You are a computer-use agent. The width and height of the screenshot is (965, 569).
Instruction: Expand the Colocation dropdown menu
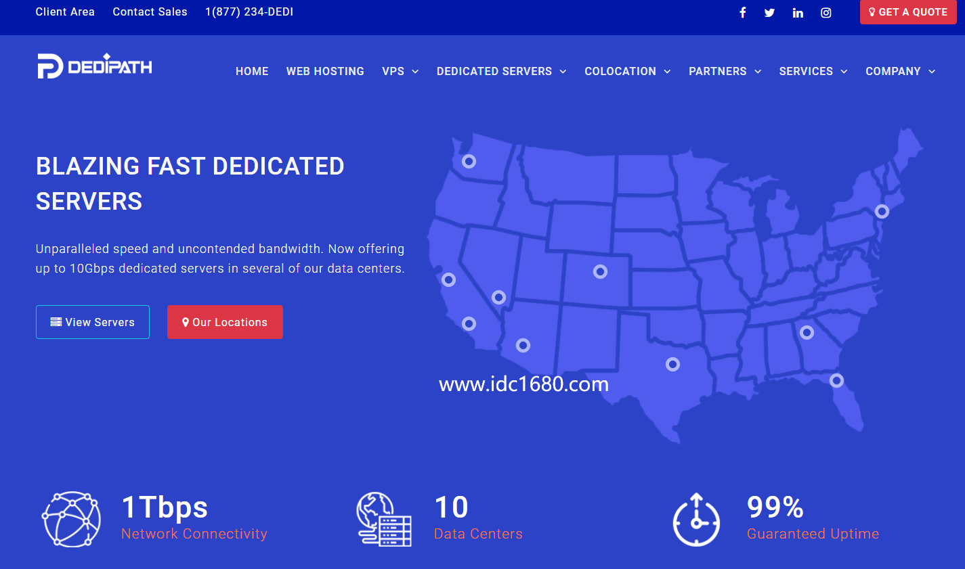[x=628, y=71]
